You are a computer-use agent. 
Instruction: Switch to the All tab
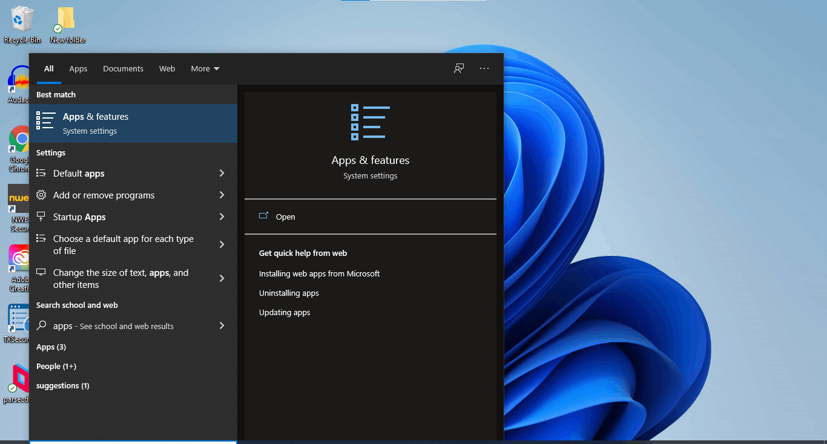tap(48, 68)
